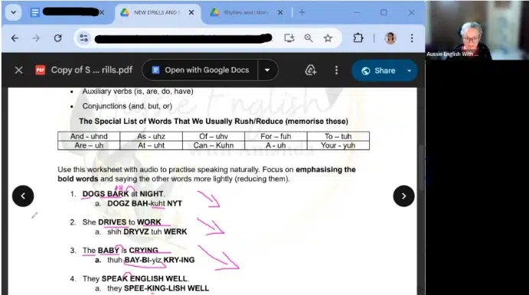Click 'They SPEAK ENGLISH WELL' line
Image resolution: width=529 pixels, height=295 pixels.
pyautogui.click(x=136, y=279)
